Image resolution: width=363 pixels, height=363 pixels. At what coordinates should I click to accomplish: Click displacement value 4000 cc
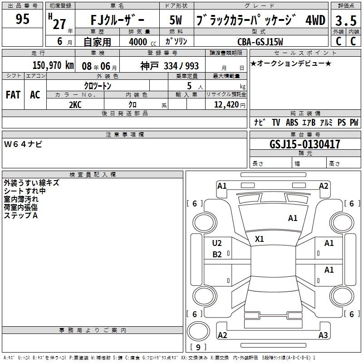tap(142, 42)
